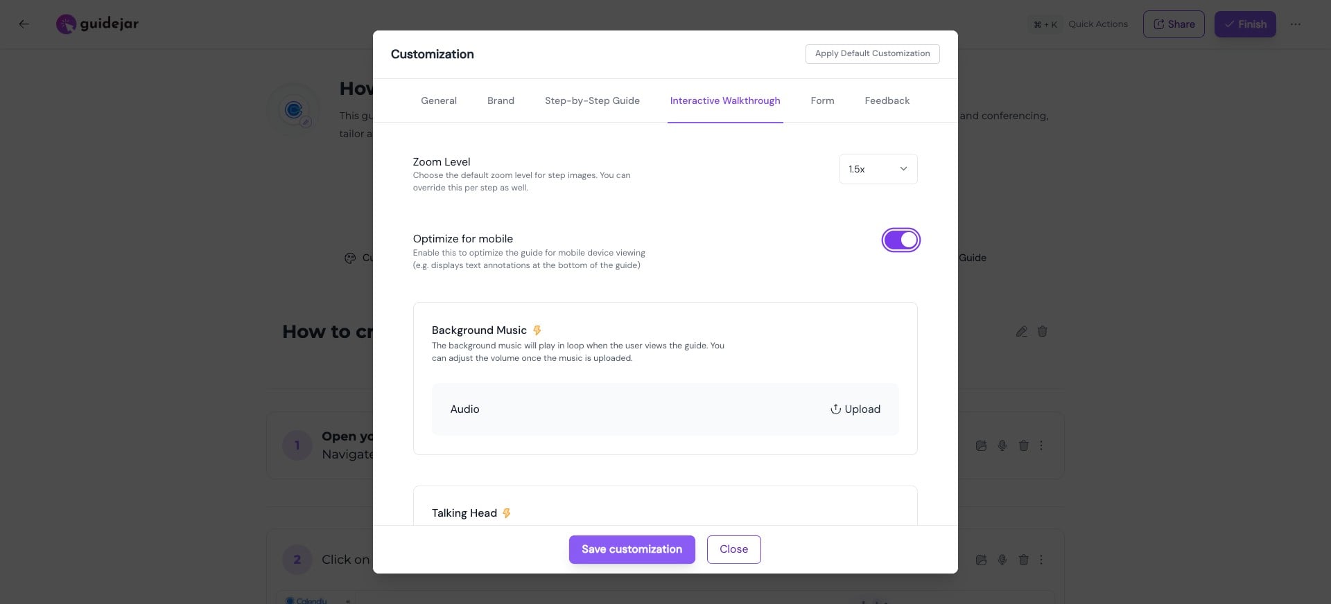Click the Close button in dialog footer
Screen dimensions: 1331x604
click(733, 549)
